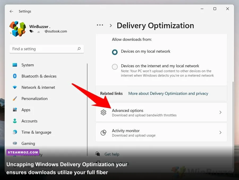The image size is (239, 180).
Task: Open the System monitor icon
Action: 15,65
